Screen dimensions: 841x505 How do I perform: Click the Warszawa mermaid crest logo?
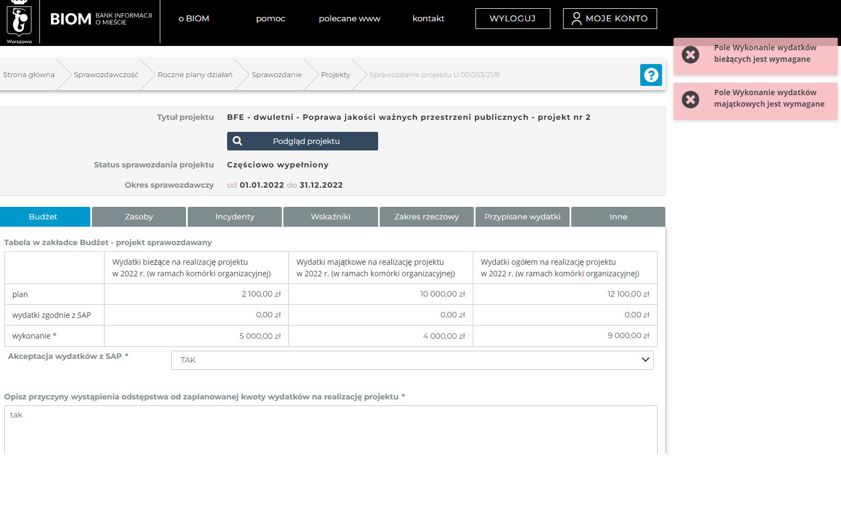[19, 22]
